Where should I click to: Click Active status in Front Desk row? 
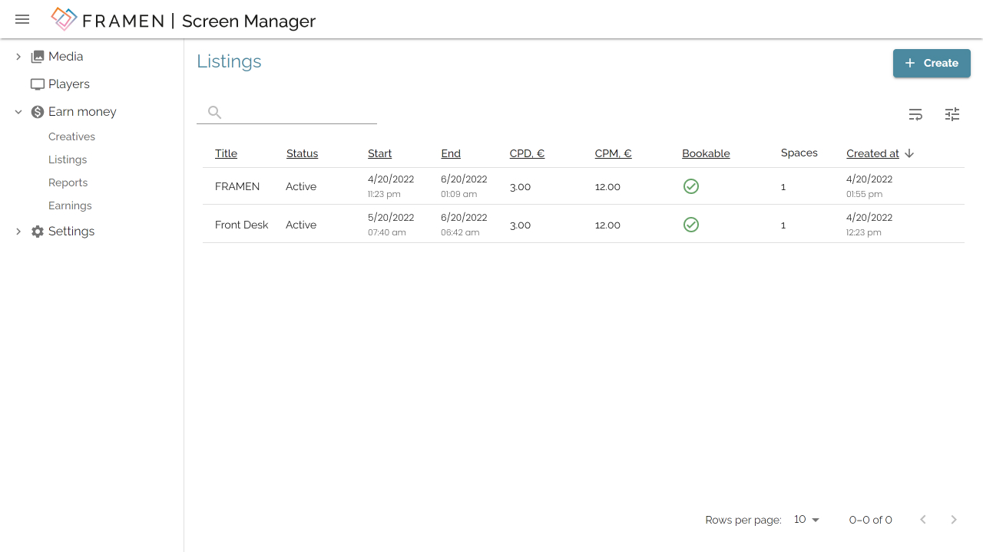tap(301, 225)
